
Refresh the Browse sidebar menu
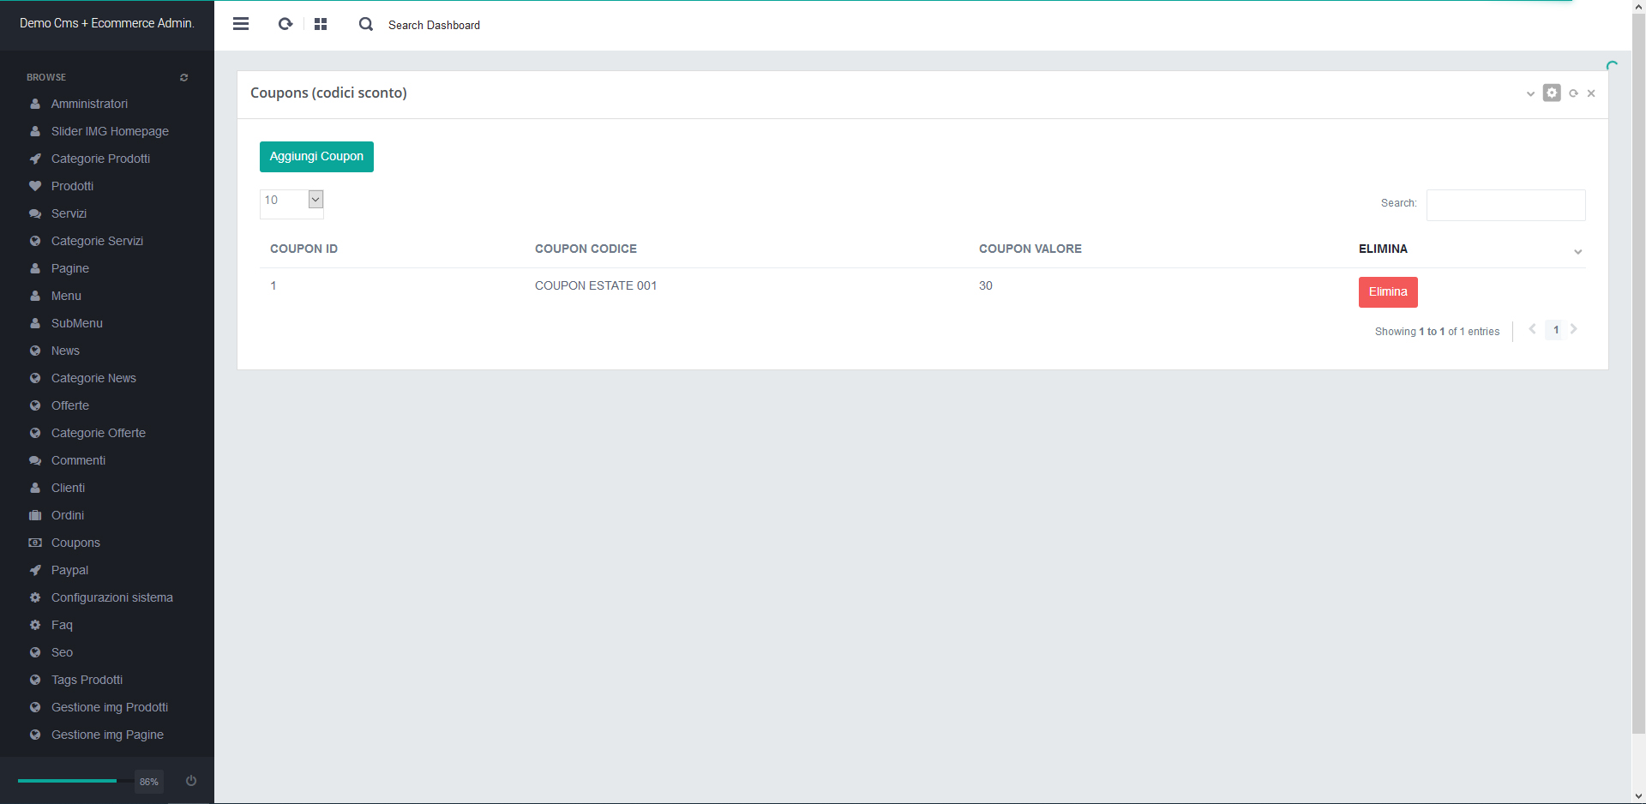183,78
